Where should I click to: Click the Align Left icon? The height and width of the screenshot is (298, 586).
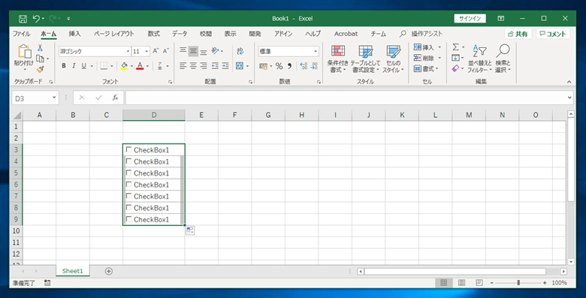tap(183, 66)
